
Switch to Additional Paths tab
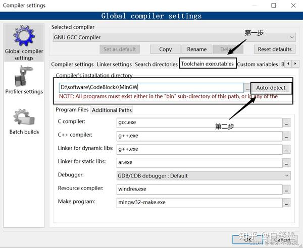(x=112, y=110)
